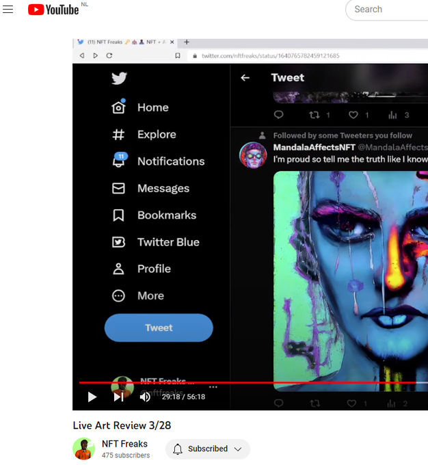Click Followed by some Tweeters you follow

pos(343,135)
